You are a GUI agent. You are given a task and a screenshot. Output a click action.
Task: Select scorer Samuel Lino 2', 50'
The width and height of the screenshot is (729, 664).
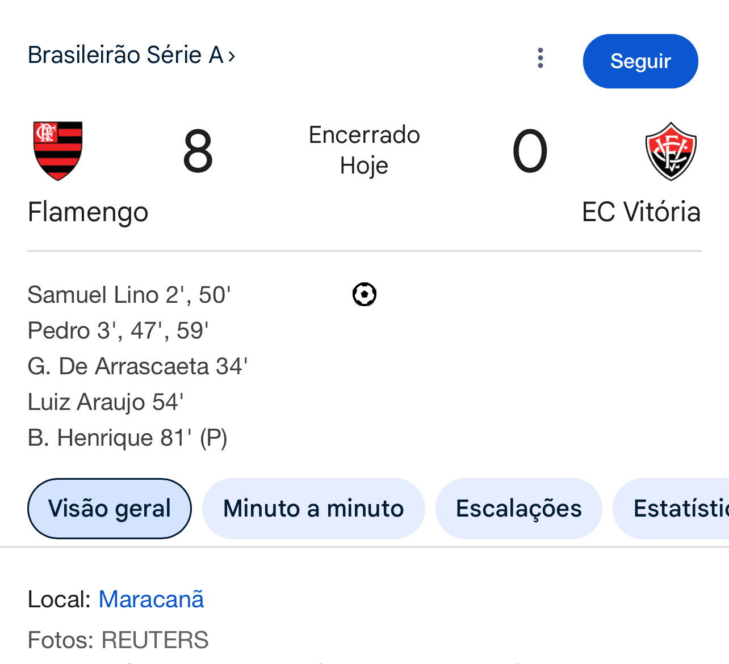[x=129, y=295]
